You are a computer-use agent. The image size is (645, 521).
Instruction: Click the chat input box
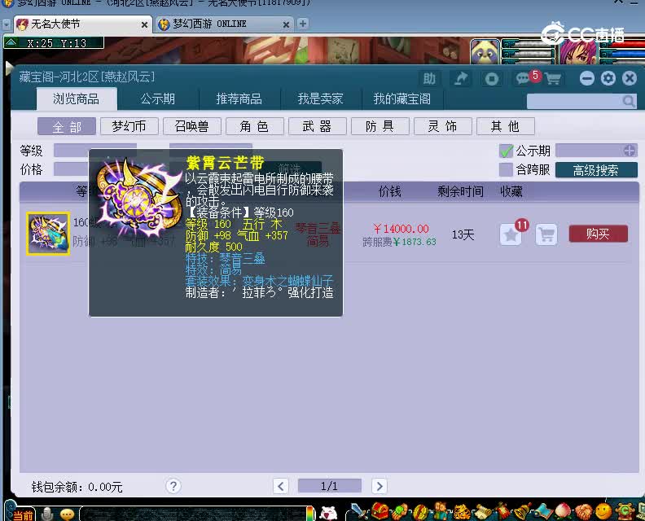click(193, 514)
